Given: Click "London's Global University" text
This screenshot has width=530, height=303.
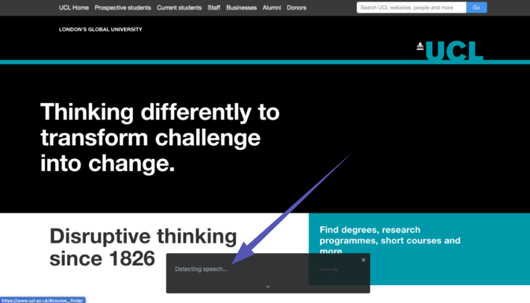Looking at the screenshot, I should tap(101, 29).
